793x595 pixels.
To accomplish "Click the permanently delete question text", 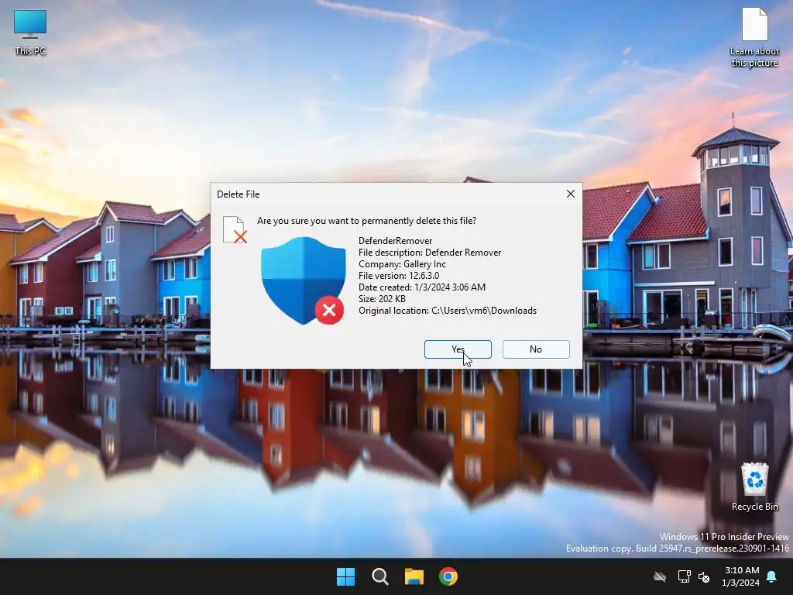I will (x=366, y=221).
